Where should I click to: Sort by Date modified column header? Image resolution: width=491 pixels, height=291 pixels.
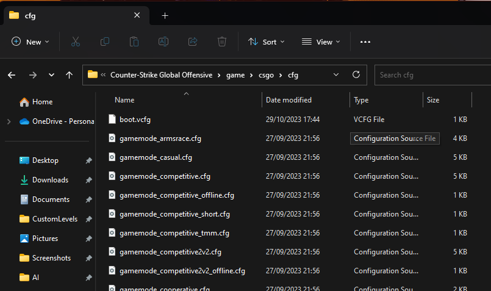(x=289, y=100)
